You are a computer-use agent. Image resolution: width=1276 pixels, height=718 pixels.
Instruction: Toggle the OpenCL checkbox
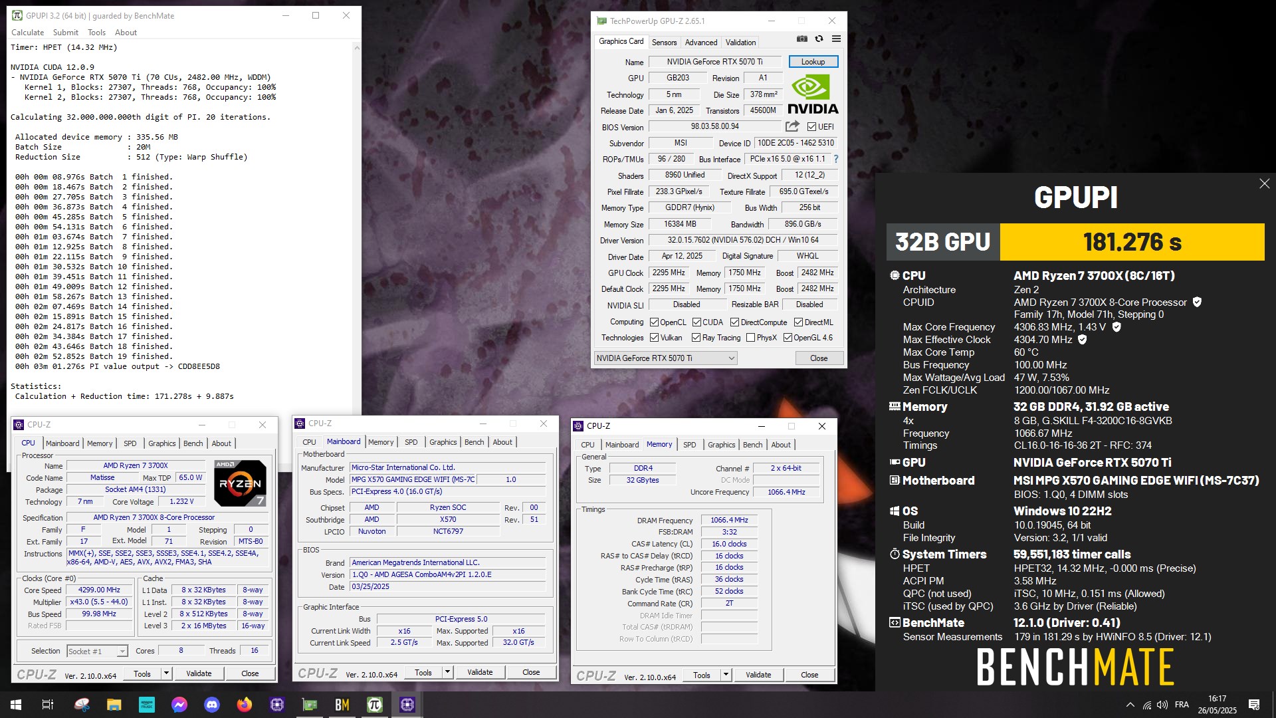coord(654,322)
